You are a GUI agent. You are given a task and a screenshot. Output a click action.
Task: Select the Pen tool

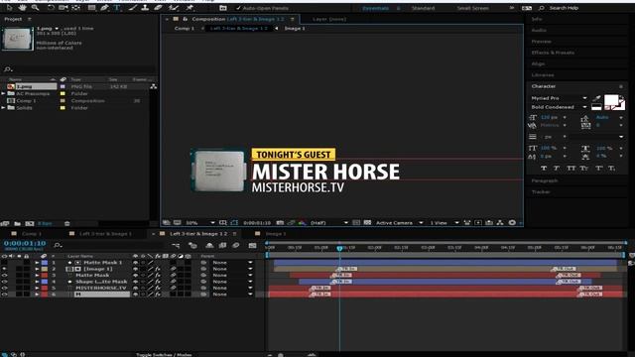(104, 8)
